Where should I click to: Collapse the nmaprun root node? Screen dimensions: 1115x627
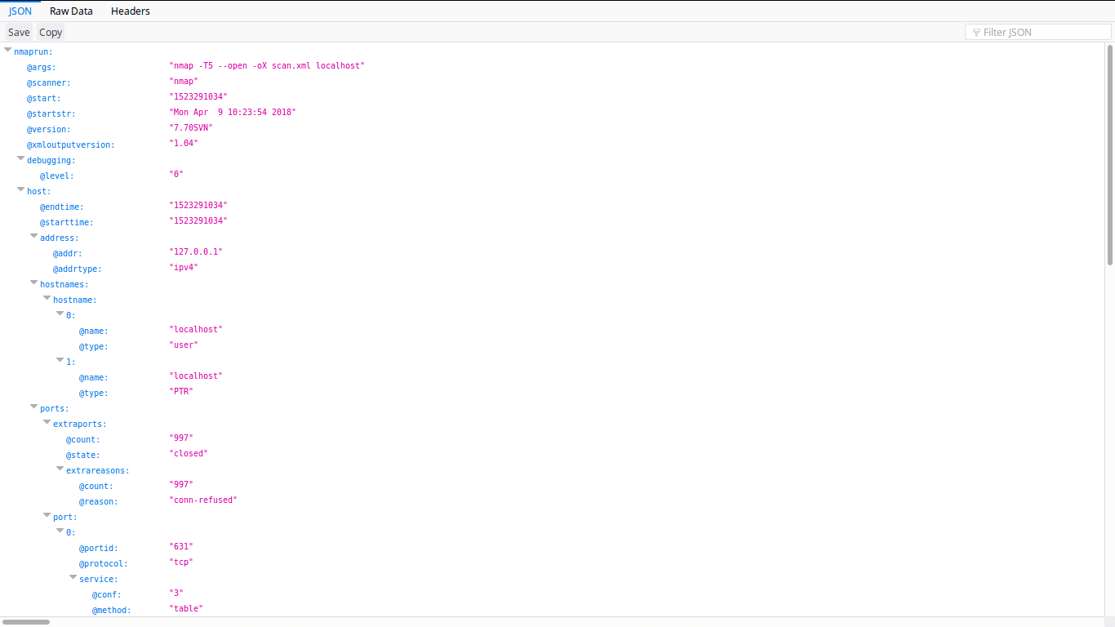click(x=7, y=51)
